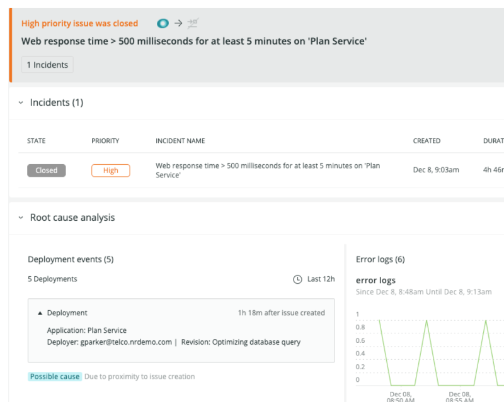
Task: Collapse the Incidents (1) section chevron
Action: coord(21,103)
